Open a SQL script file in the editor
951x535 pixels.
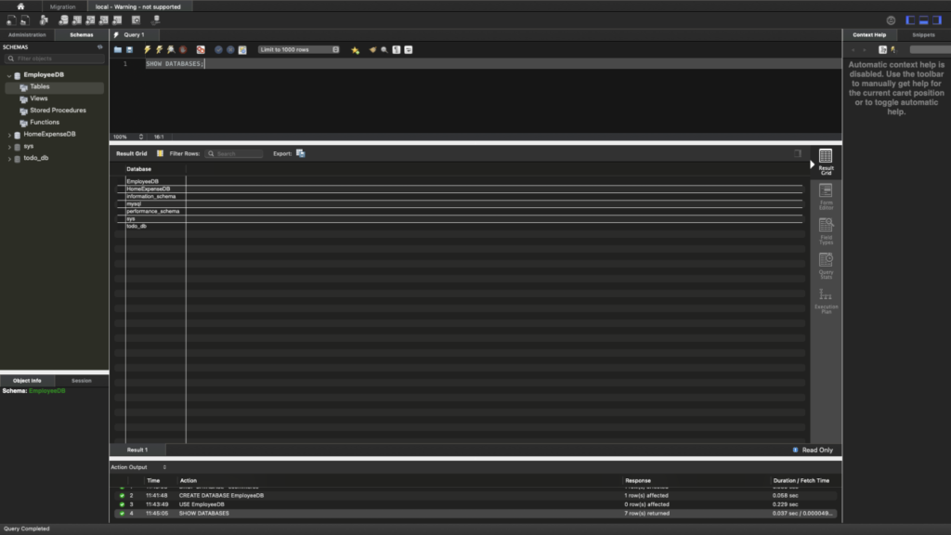click(x=118, y=49)
